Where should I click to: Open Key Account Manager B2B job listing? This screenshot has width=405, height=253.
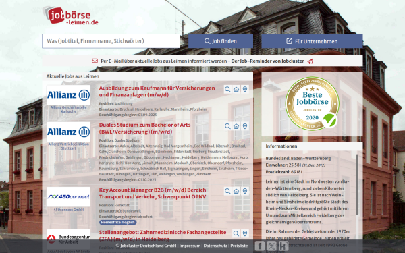pyautogui.click(x=153, y=193)
